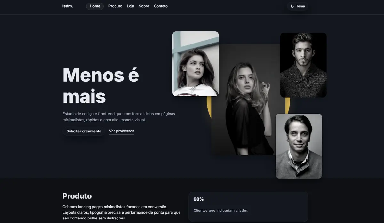The width and height of the screenshot is (384, 223).
Task: Follow the Ver processos link
Action: coord(122,131)
